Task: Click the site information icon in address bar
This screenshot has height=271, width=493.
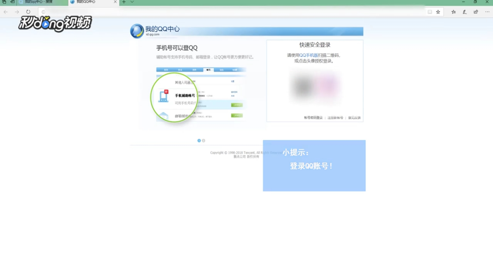Action: pos(44,12)
